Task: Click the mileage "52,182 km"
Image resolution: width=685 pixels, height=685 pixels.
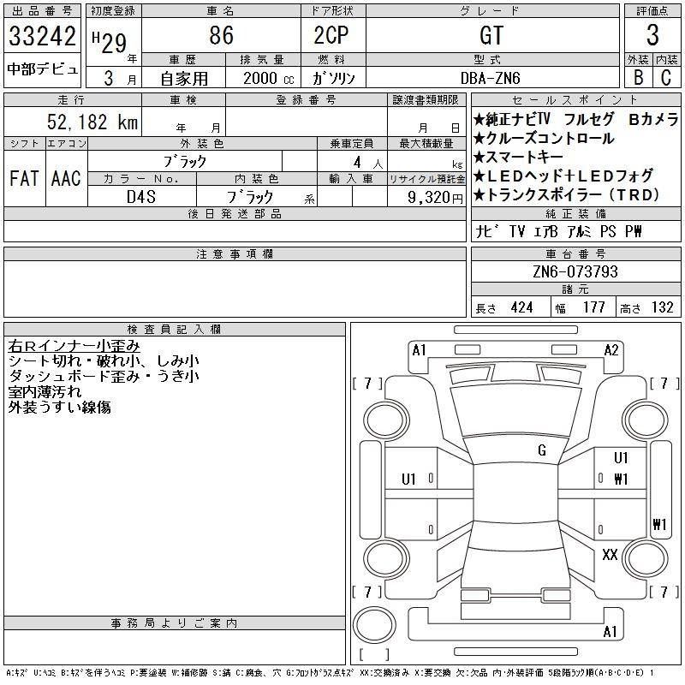Action: coord(92,122)
